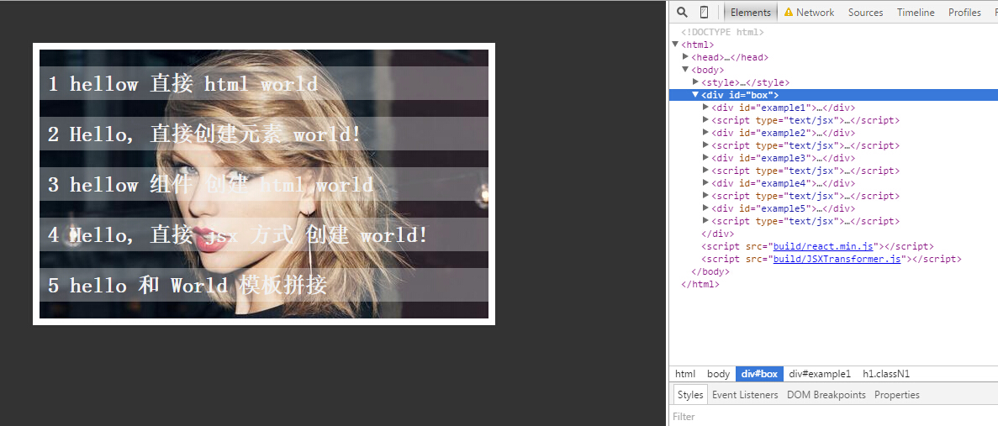Click the styles Filter input field
The image size is (998, 426).
[832, 417]
